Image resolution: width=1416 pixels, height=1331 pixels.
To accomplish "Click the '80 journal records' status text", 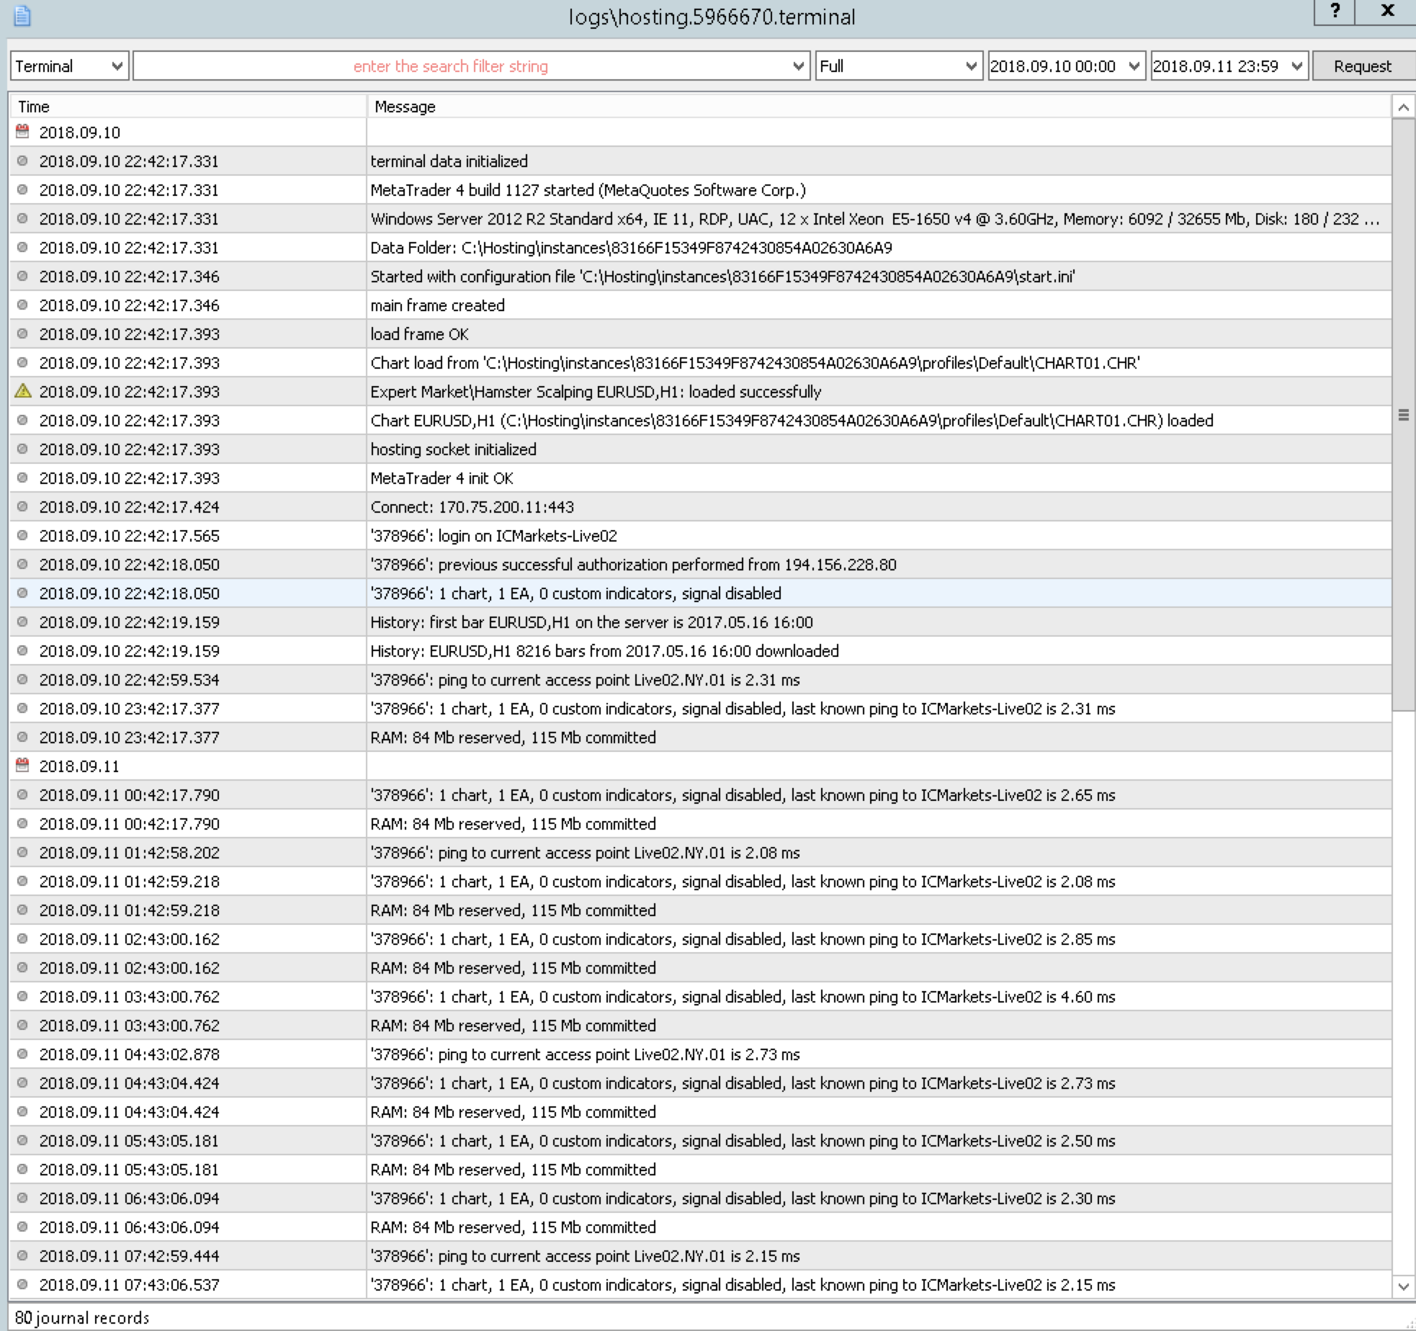I will click(x=82, y=1317).
